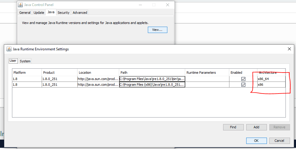The image size is (296, 149).
Task: Uncheck Enabled for the x86 runtime row
Action: point(243,85)
